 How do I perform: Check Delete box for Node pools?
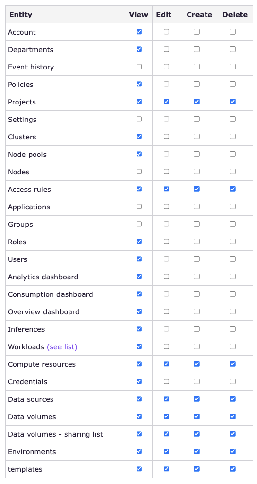(233, 154)
